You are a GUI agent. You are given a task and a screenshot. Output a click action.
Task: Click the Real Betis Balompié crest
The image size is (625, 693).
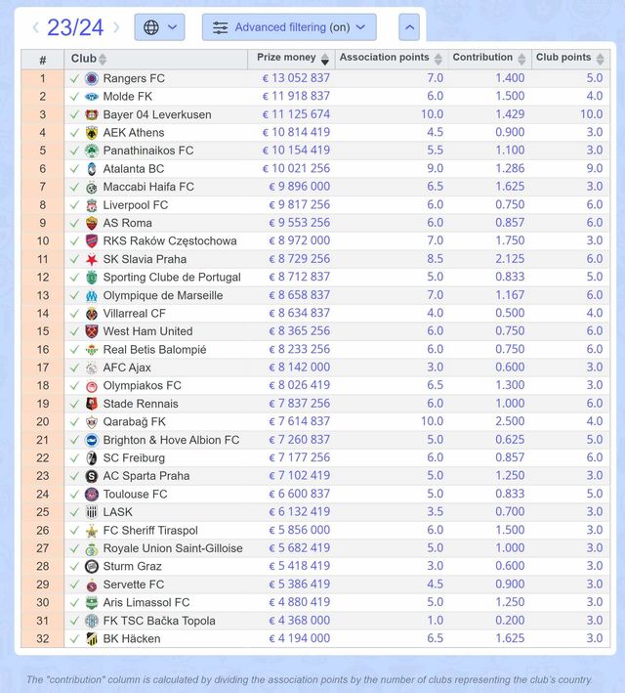pyautogui.click(x=92, y=350)
